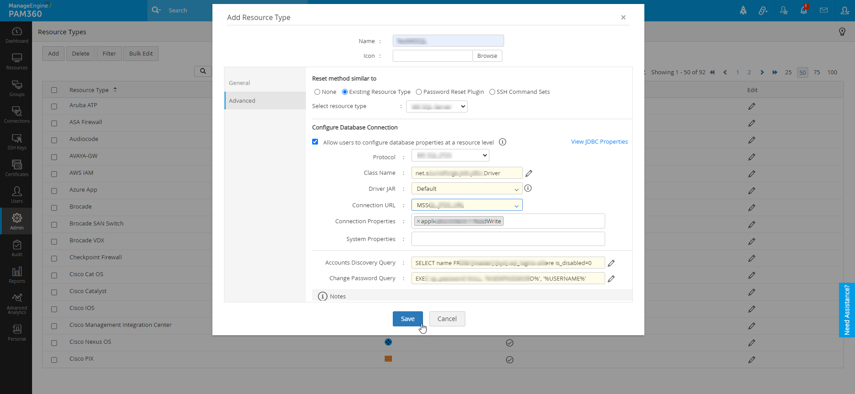Image resolution: width=855 pixels, height=394 pixels.
Task: Open the info icon beside Driver JAR
Action: tap(528, 189)
